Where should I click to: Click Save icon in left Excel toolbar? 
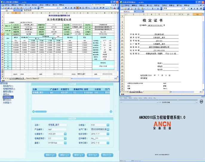tap(8, 8)
